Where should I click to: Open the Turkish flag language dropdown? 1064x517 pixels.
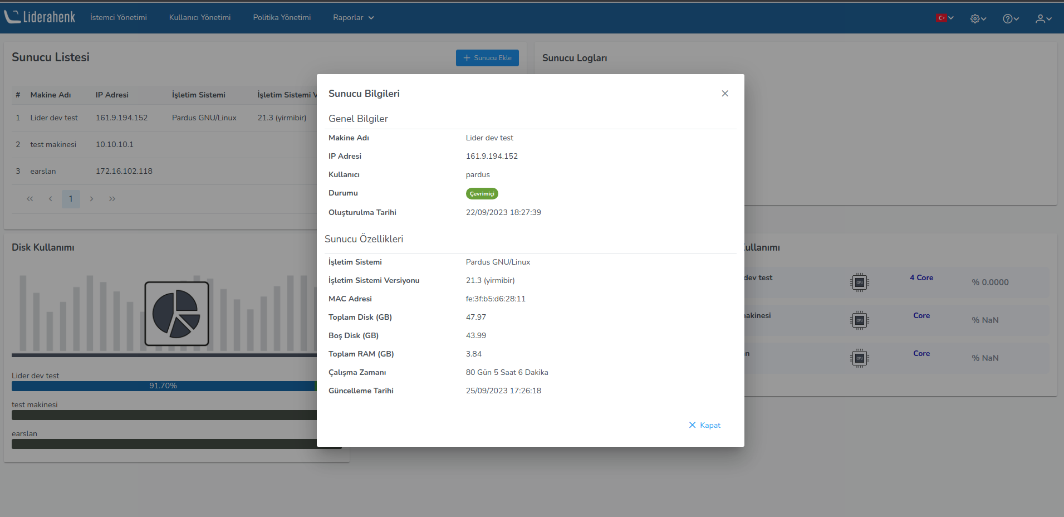(x=944, y=18)
